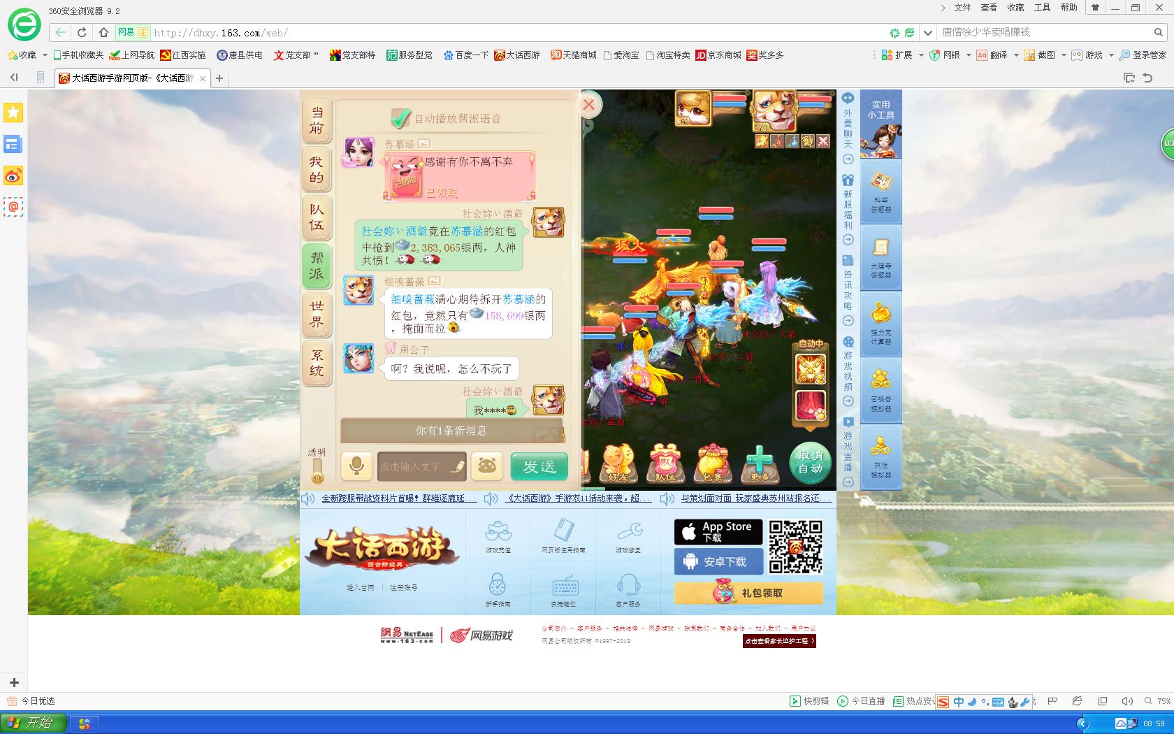Viewport: 1174px width, 734px height.
Task: Close the chat panel with red X
Action: pyautogui.click(x=589, y=105)
